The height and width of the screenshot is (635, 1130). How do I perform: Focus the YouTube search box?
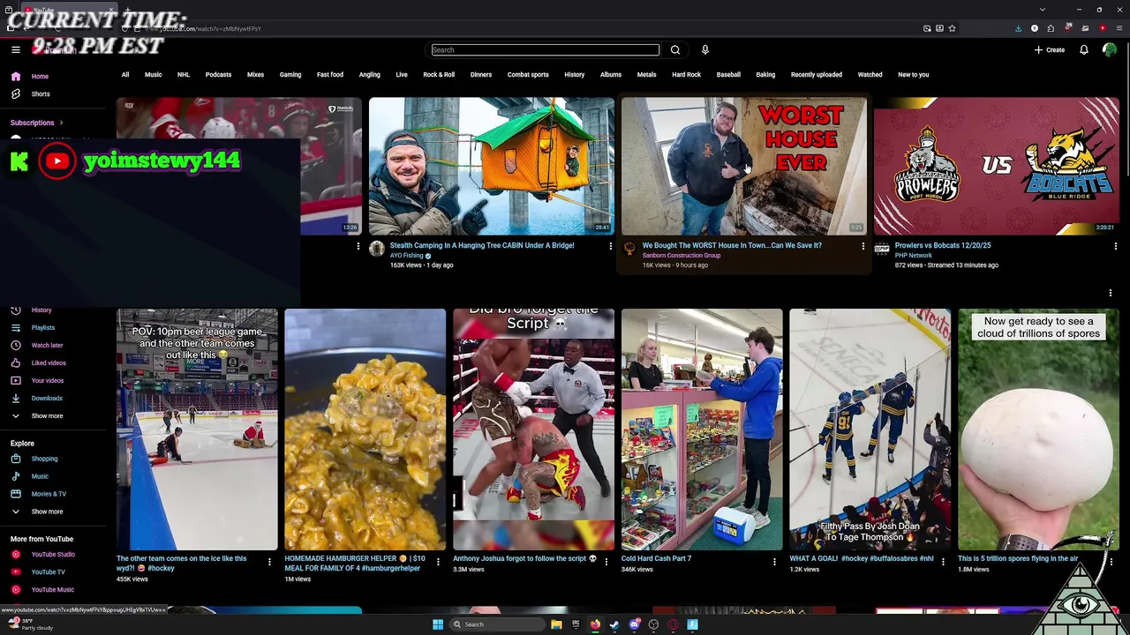545,49
